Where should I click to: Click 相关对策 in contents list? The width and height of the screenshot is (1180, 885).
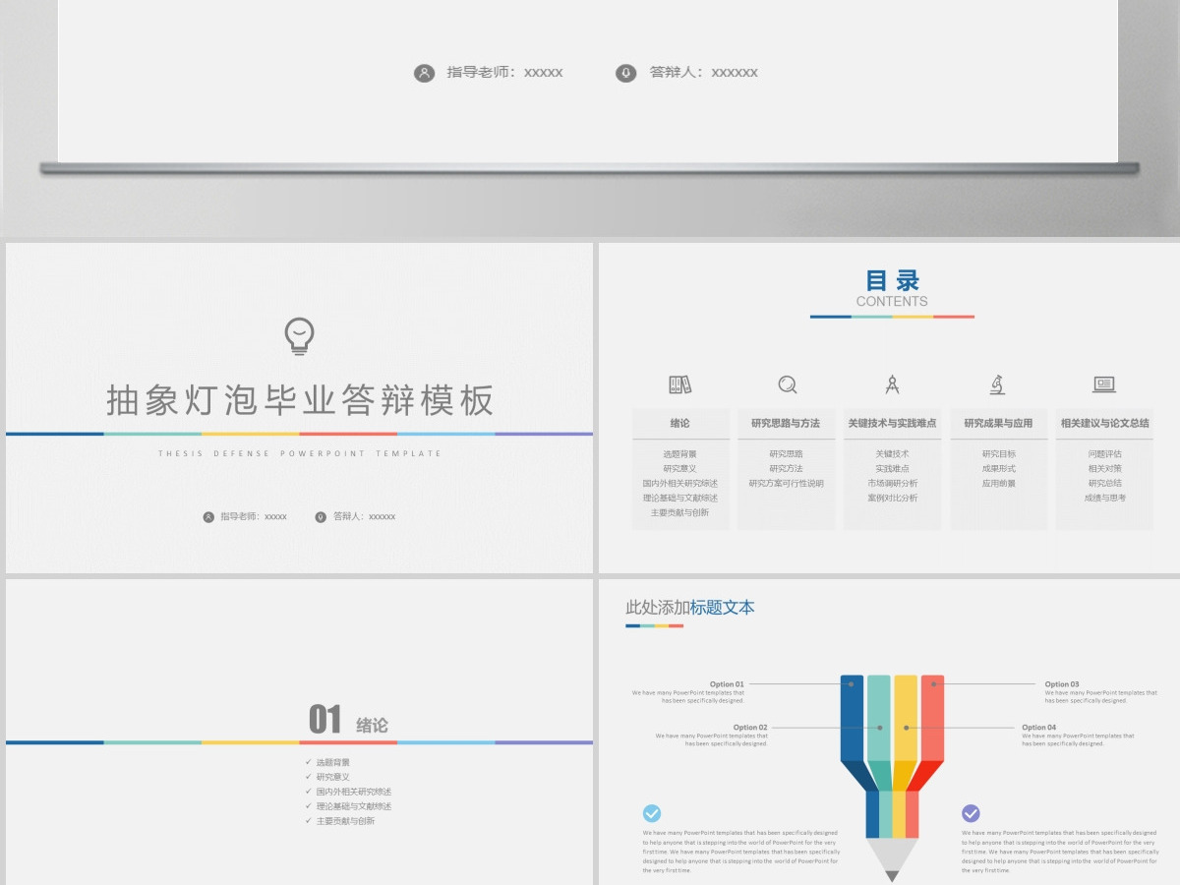pyautogui.click(x=1105, y=469)
